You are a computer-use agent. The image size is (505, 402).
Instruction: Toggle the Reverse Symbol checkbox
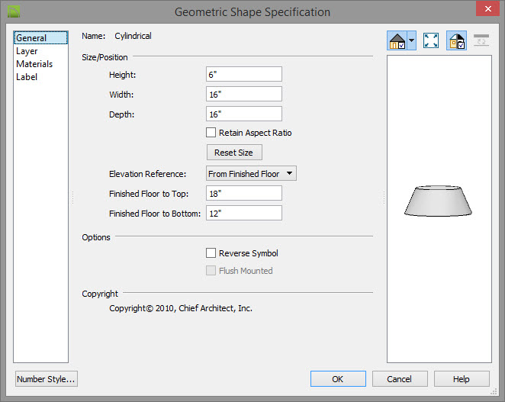click(x=211, y=252)
